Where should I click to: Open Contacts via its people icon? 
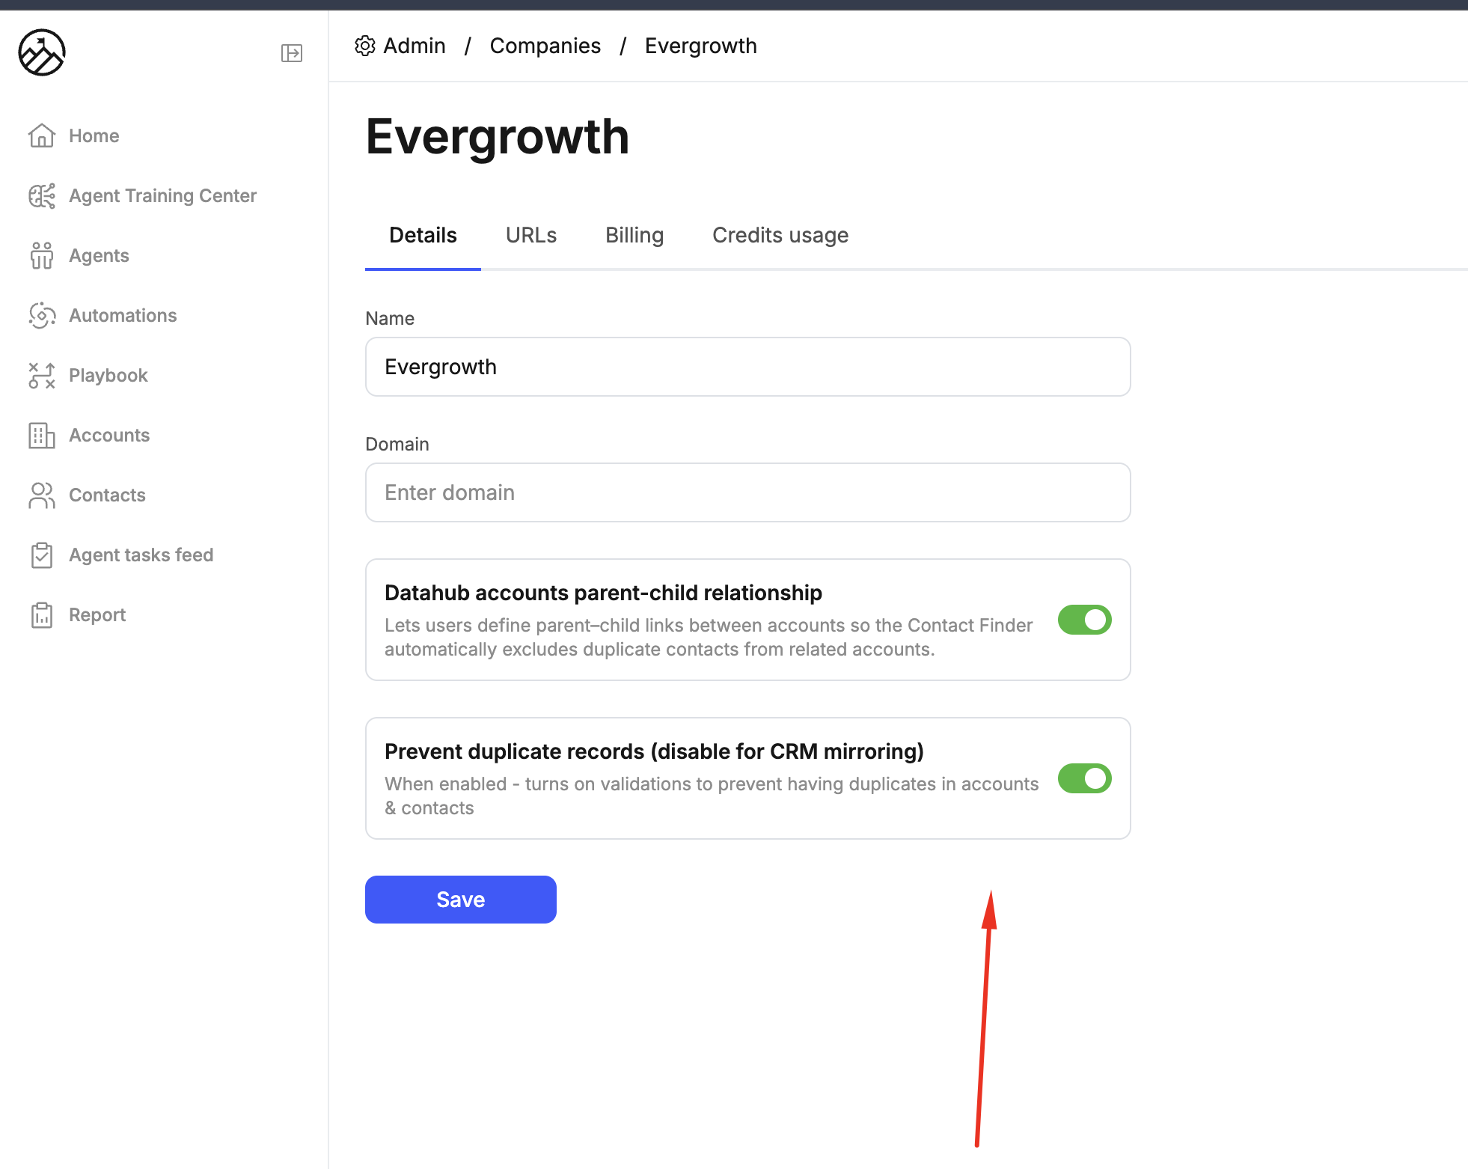tap(42, 495)
